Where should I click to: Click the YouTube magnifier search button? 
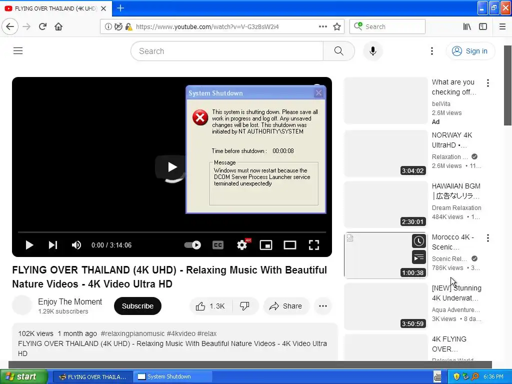coord(339,51)
